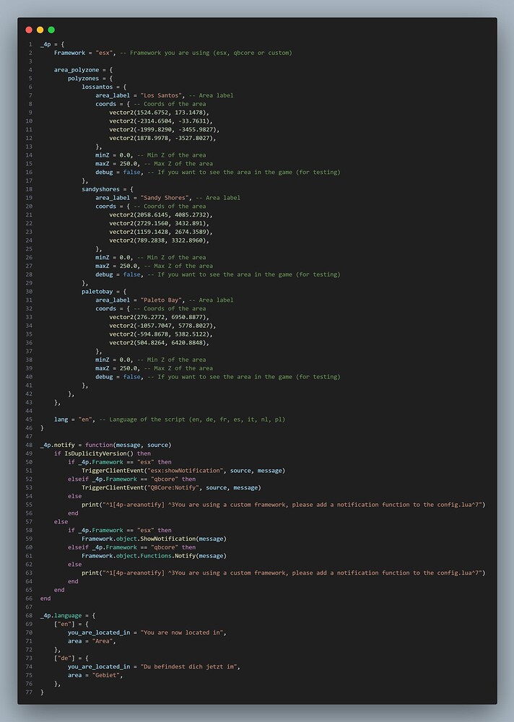Click vector2(-1057.7047, 5778.8027)

coord(162,326)
